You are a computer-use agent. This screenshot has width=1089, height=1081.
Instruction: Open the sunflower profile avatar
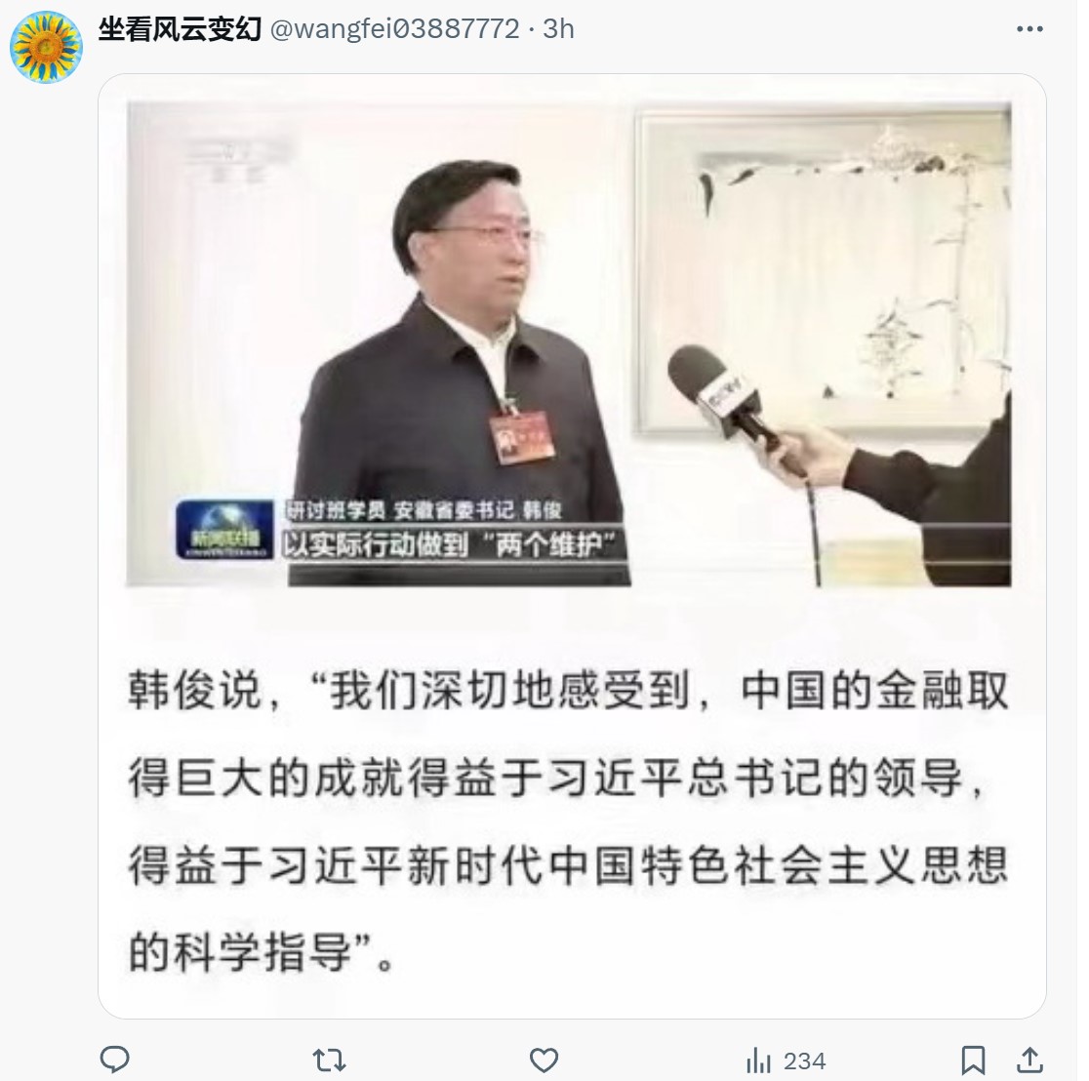(47, 47)
